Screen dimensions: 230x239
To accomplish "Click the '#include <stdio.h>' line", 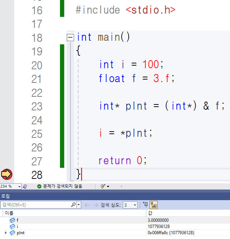I will click(x=125, y=10).
